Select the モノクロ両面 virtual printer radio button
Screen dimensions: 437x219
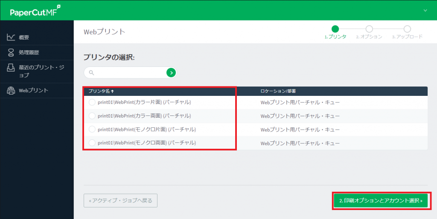pyautogui.click(x=92, y=143)
